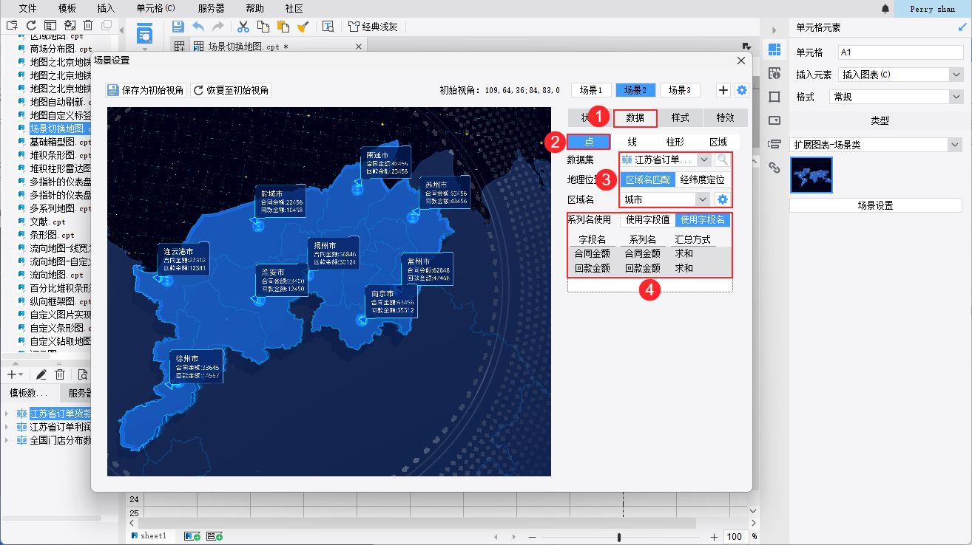Screen dimensions: 972x545
Task: Open the 样式 tab in scene settings
Action: click(680, 117)
